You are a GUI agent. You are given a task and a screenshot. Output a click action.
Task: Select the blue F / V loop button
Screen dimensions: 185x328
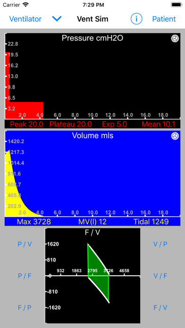(x=160, y=307)
